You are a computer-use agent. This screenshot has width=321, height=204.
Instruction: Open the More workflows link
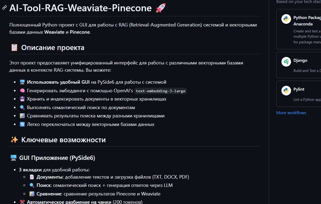click(291, 113)
